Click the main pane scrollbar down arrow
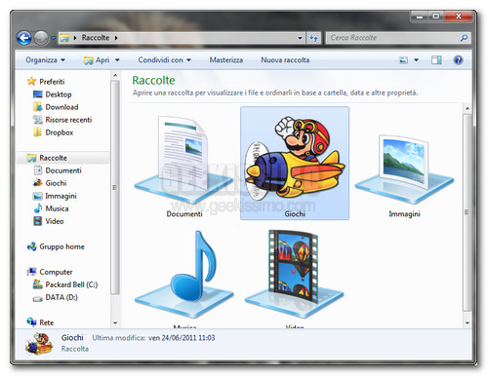 468,322
